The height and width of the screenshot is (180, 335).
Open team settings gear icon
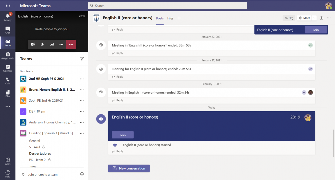pyautogui.click(x=82, y=174)
